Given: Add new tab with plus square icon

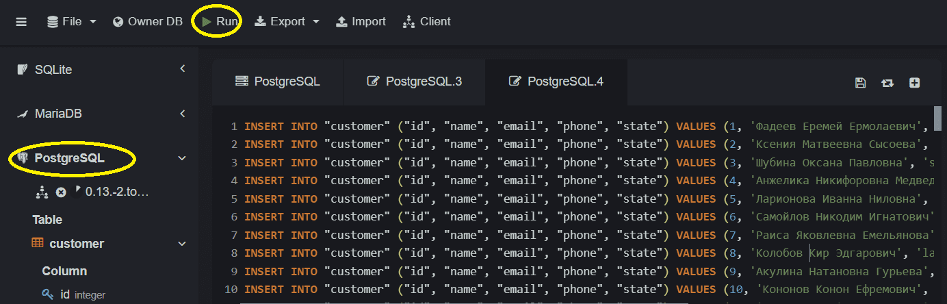Looking at the screenshot, I should pyautogui.click(x=914, y=83).
